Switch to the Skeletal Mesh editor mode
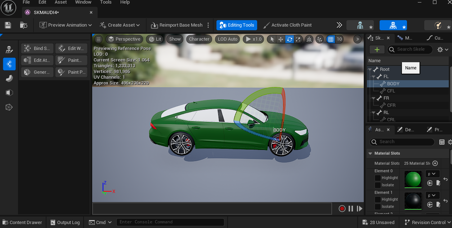 click(x=393, y=25)
